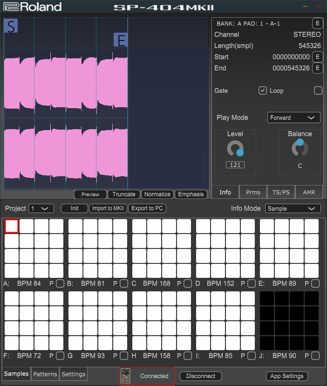
Task: Click the BPM 84 label for bank A
Action: 29,283
